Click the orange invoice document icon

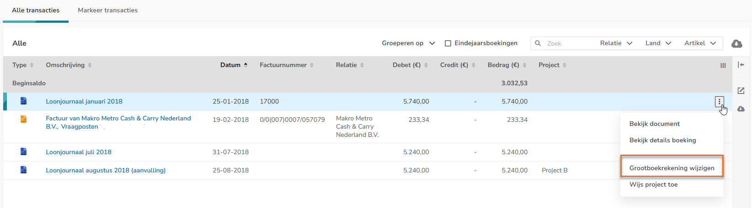click(23, 119)
